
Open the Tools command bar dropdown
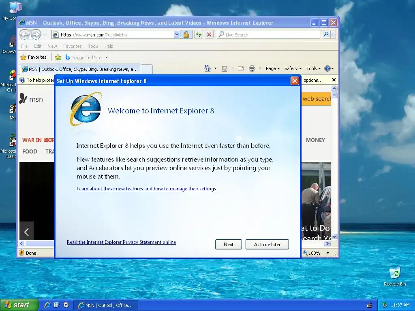[313, 68]
